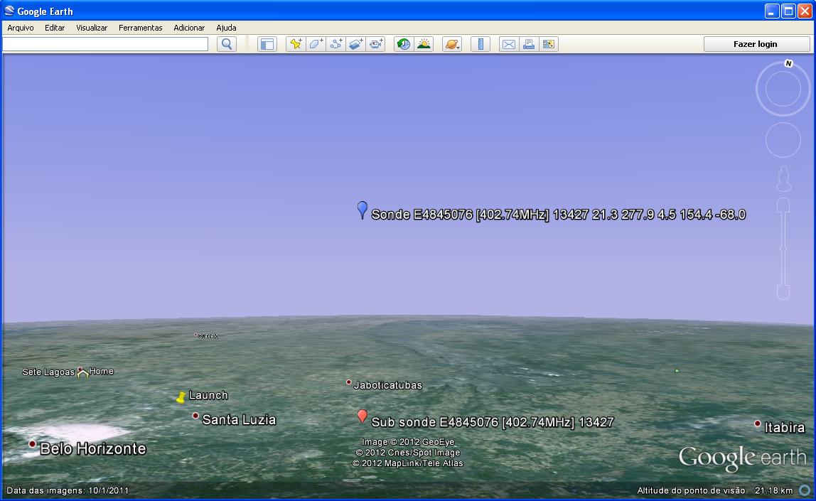Click the Sonde E4845076 telemetry label text
Viewport: 816px width, 501px height.
559,215
